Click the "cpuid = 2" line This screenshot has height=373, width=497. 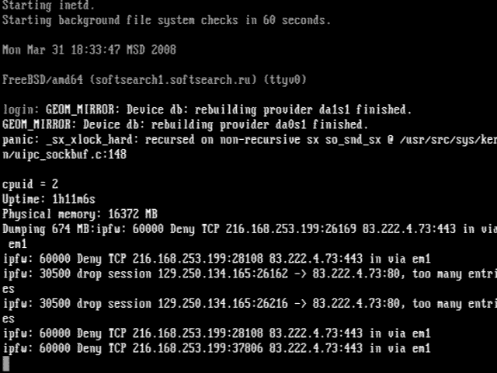(x=30, y=184)
